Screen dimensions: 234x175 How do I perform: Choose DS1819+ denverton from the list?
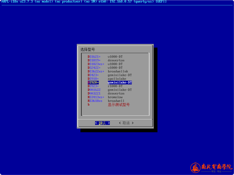click(106, 60)
